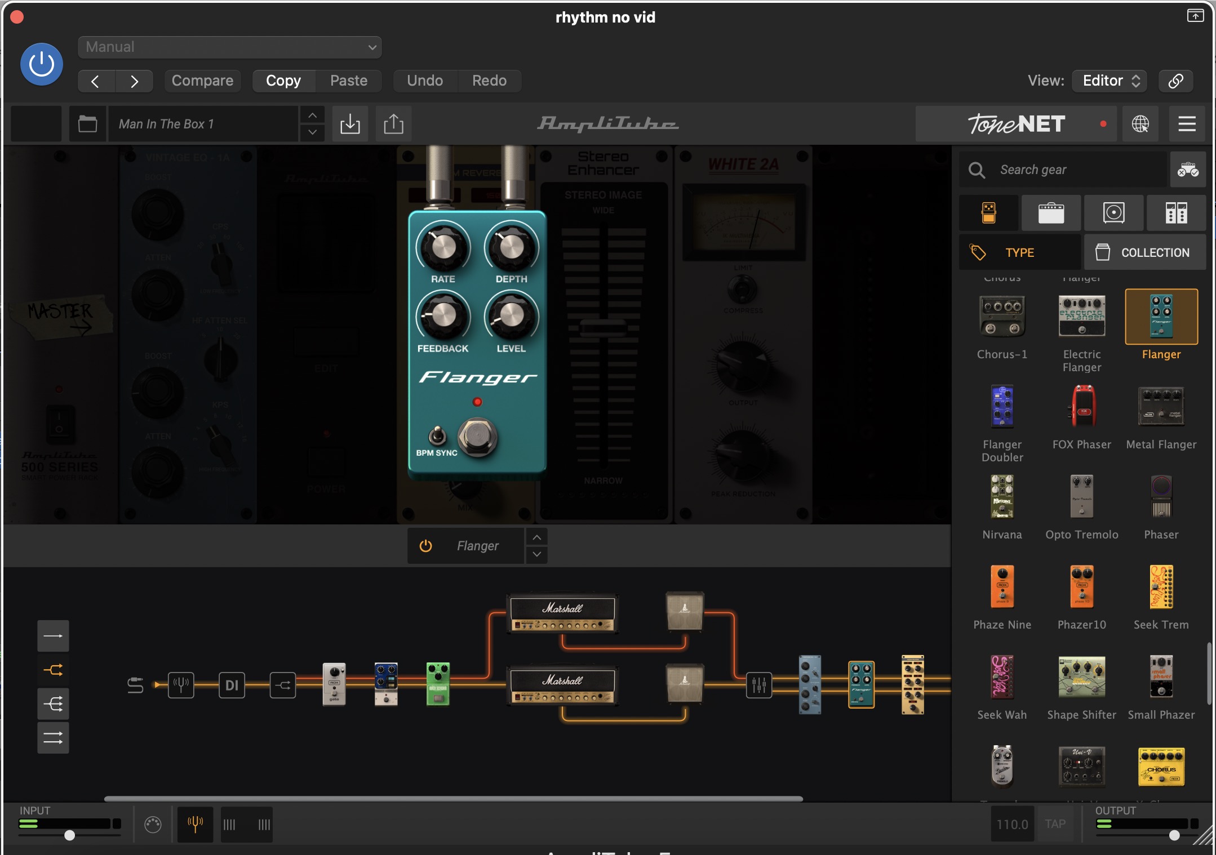Image resolution: width=1216 pixels, height=855 pixels.
Task: Select the Phaze Nine pedal
Action: coord(1002,587)
